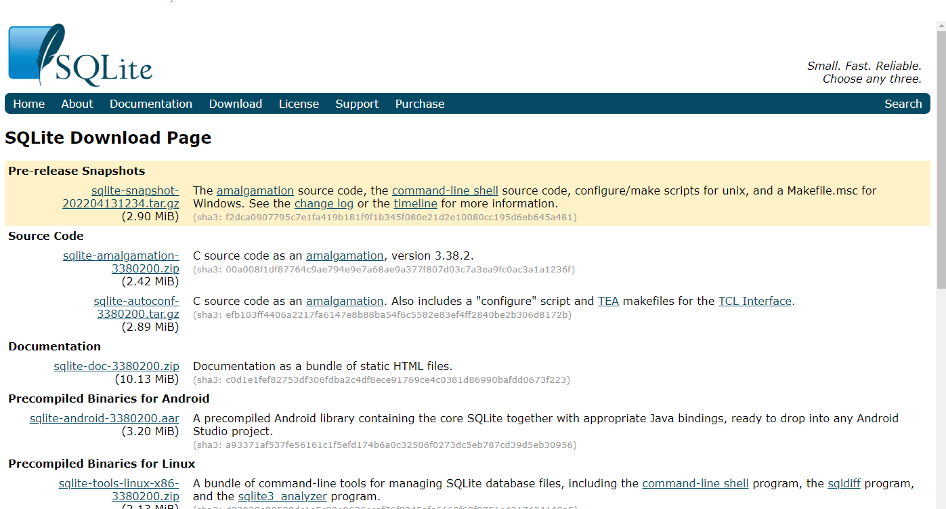Click the 'Choose any three.' tagline text
This screenshot has height=509, width=946.
(872, 79)
